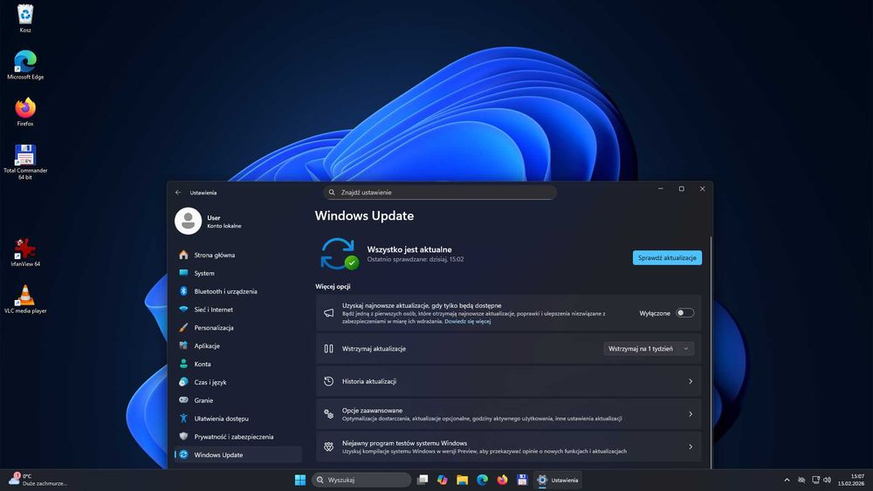Click the volume tray icon
The width and height of the screenshot is (873, 491).
pyautogui.click(x=828, y=480)
